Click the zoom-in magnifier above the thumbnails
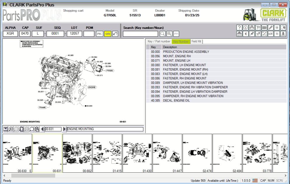 10,129
